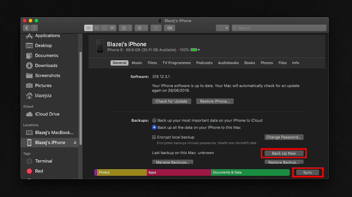The width and height of the screenshot is (352, 197).
Task: Open the dropdown next to the search field
Action: click(222, 28)
